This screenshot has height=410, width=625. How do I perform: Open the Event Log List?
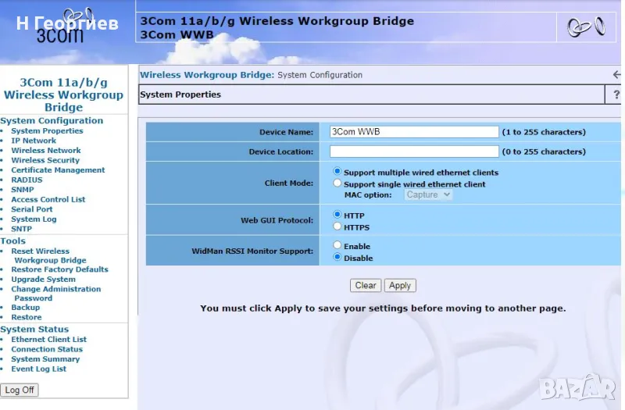click(38, 369)
